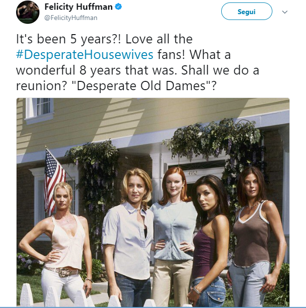
Task: Click the American flag in the photo
Action: 54,181
